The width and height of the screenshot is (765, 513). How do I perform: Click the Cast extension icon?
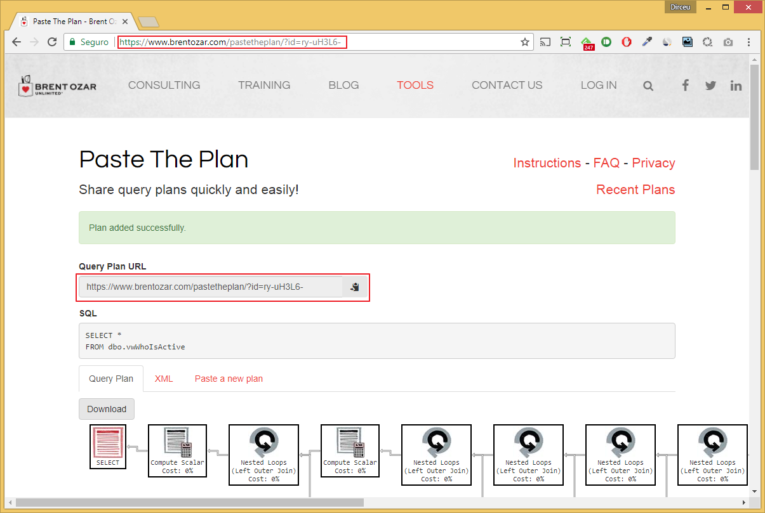(545, 42)
